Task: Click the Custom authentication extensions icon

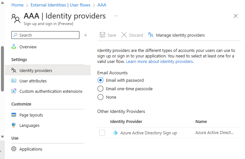Action: coord(14,91)
